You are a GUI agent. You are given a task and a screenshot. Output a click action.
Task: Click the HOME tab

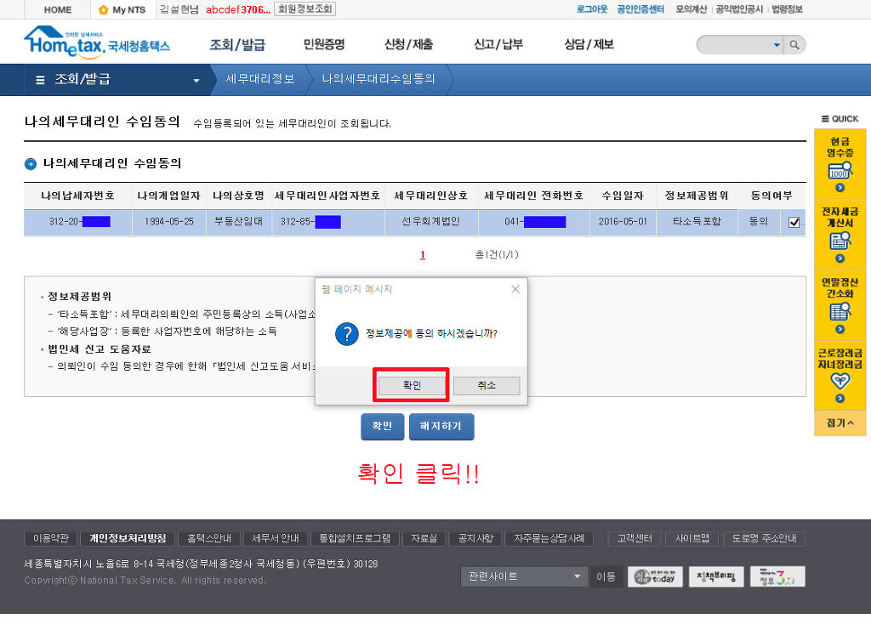(x=58, y=9)
